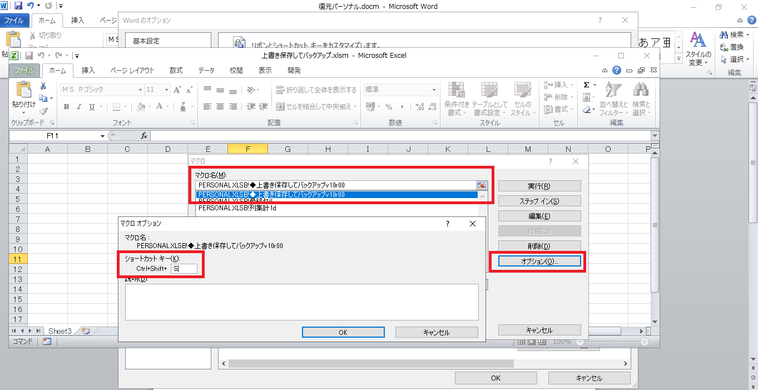Click the macro record icon in Excel status bar
This screenshot has height=390, width=758.
[47, 342]
